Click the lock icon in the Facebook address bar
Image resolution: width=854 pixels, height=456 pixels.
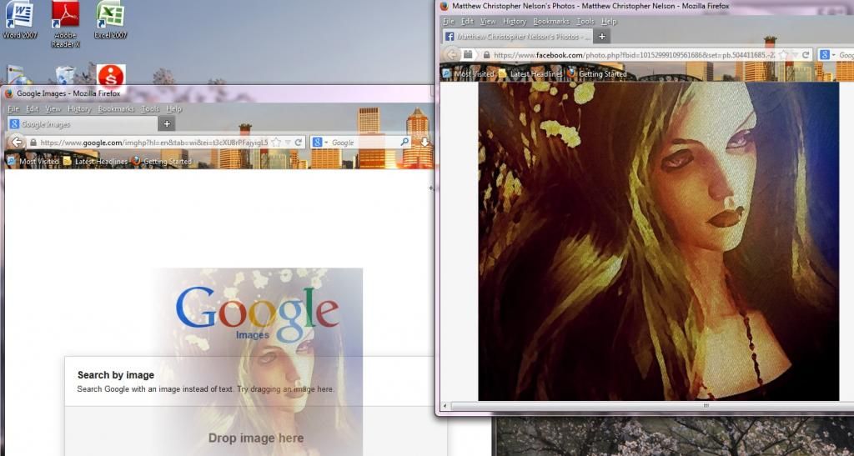486,55
